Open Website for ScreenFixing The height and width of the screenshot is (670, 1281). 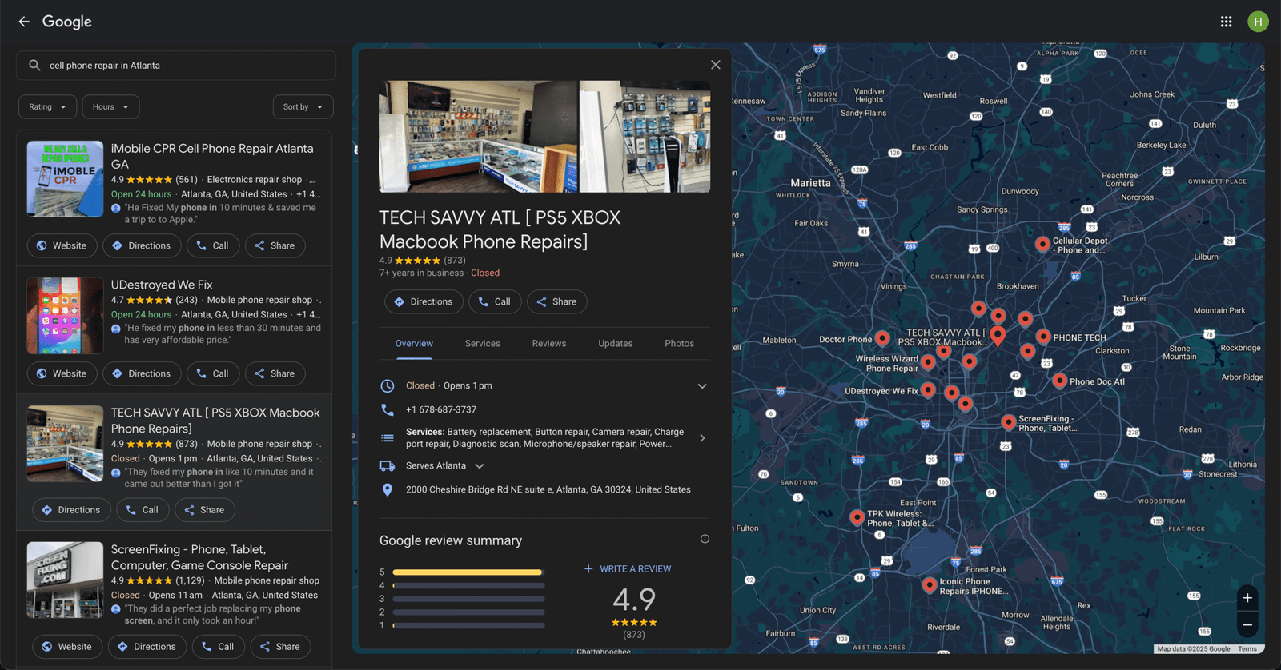point(67,647)
